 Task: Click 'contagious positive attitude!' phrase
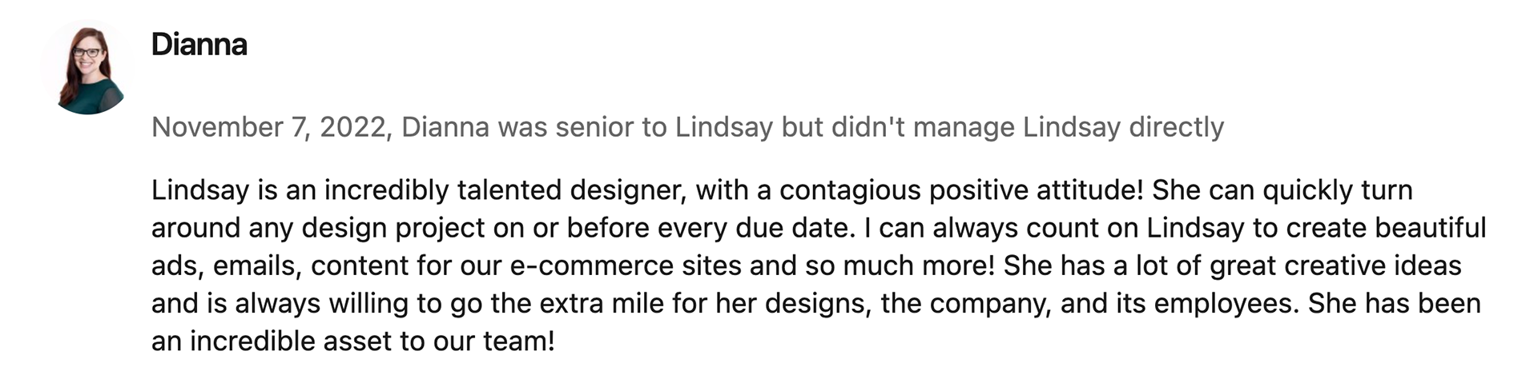coord(961,190)
